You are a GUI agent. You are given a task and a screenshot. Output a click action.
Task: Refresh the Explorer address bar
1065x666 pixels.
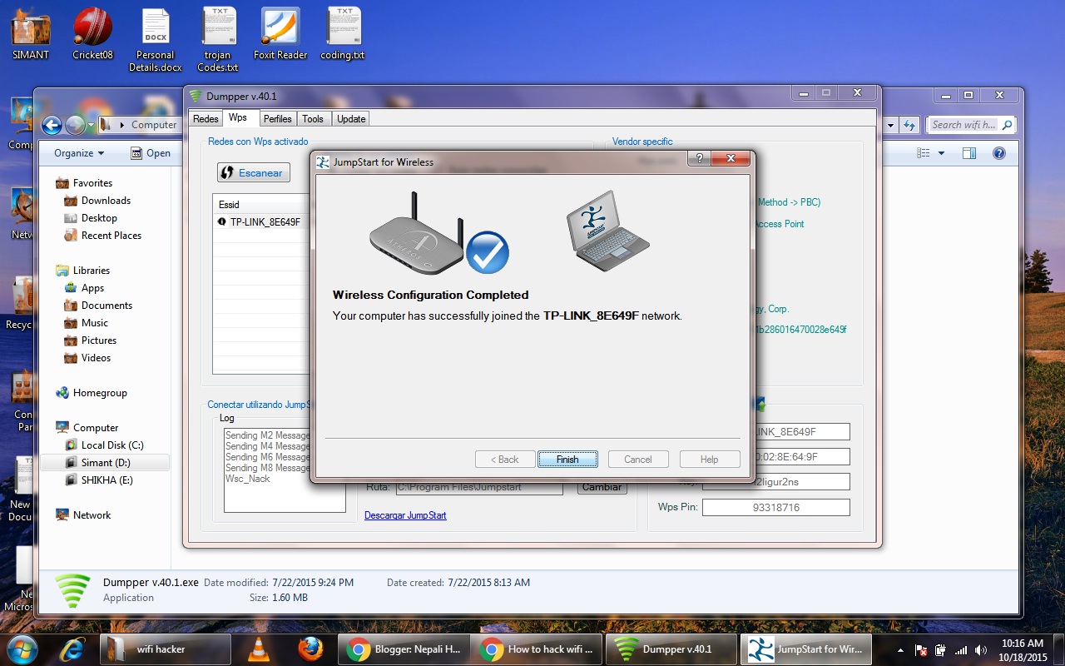pos(909,125)
